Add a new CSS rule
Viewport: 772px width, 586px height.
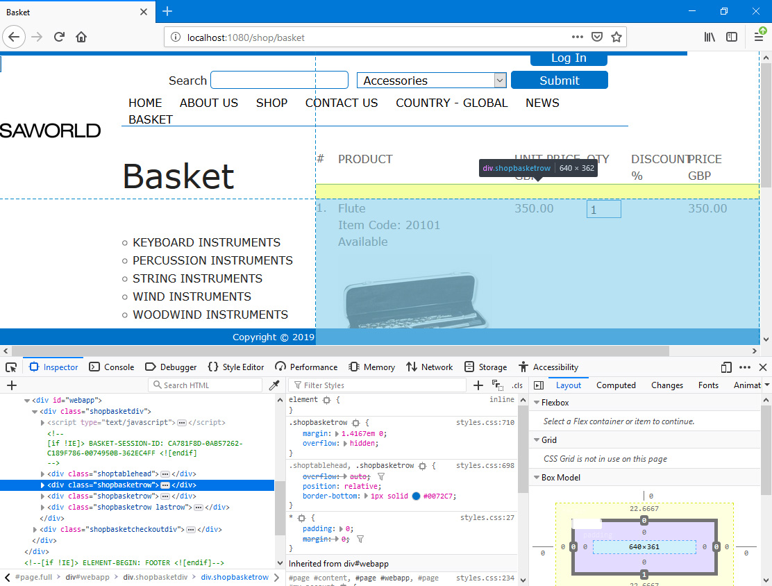[478, 385]
